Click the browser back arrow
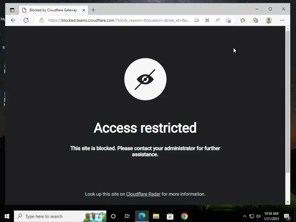This screenshot has height=222, width=296. click(x=13, y=20)
